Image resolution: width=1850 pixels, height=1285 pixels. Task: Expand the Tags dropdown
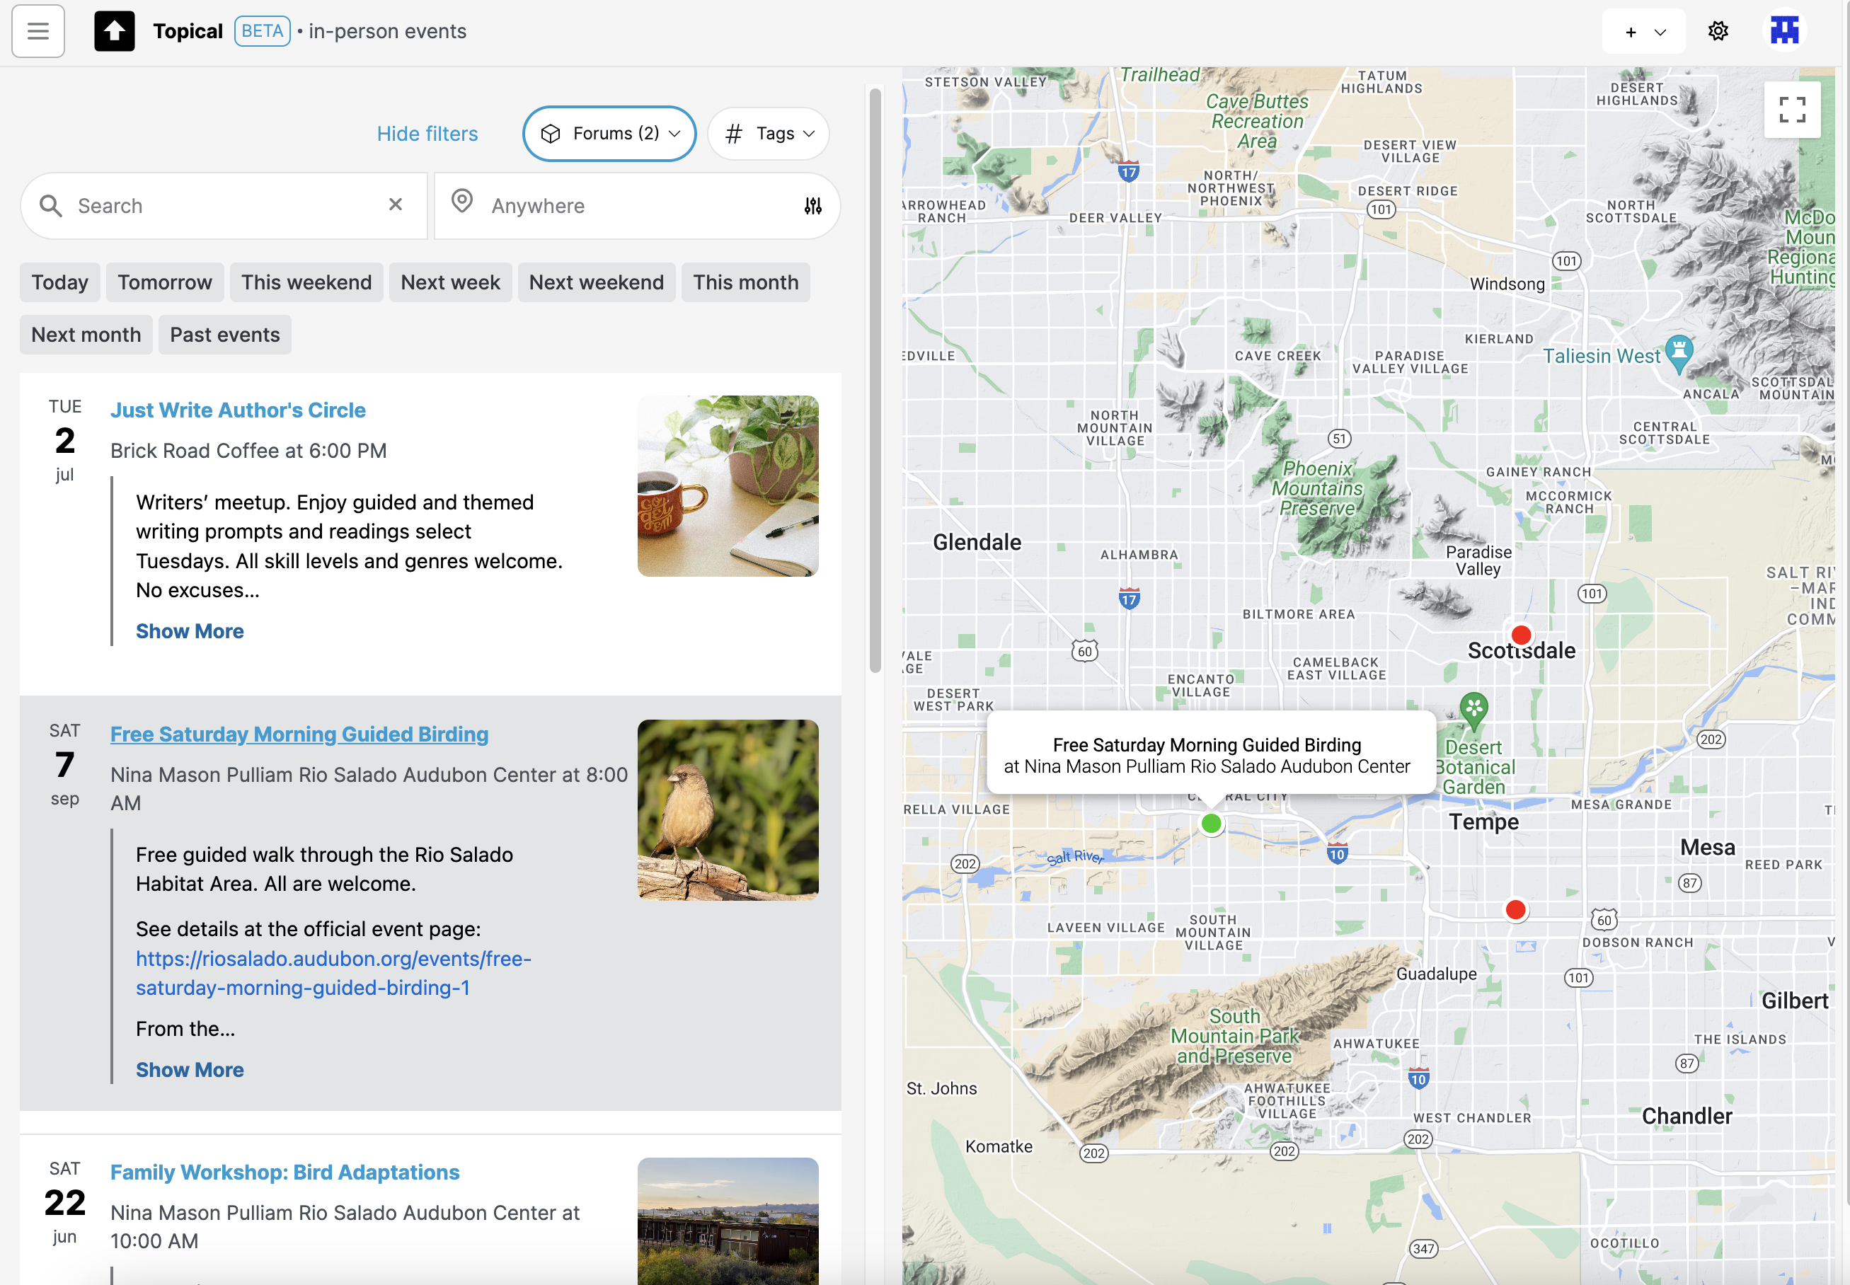(769, 134)
